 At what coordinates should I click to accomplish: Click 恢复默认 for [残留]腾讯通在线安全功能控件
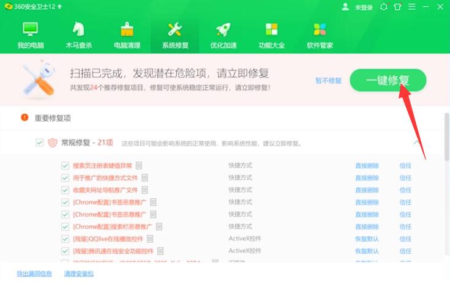pos(367,251)
